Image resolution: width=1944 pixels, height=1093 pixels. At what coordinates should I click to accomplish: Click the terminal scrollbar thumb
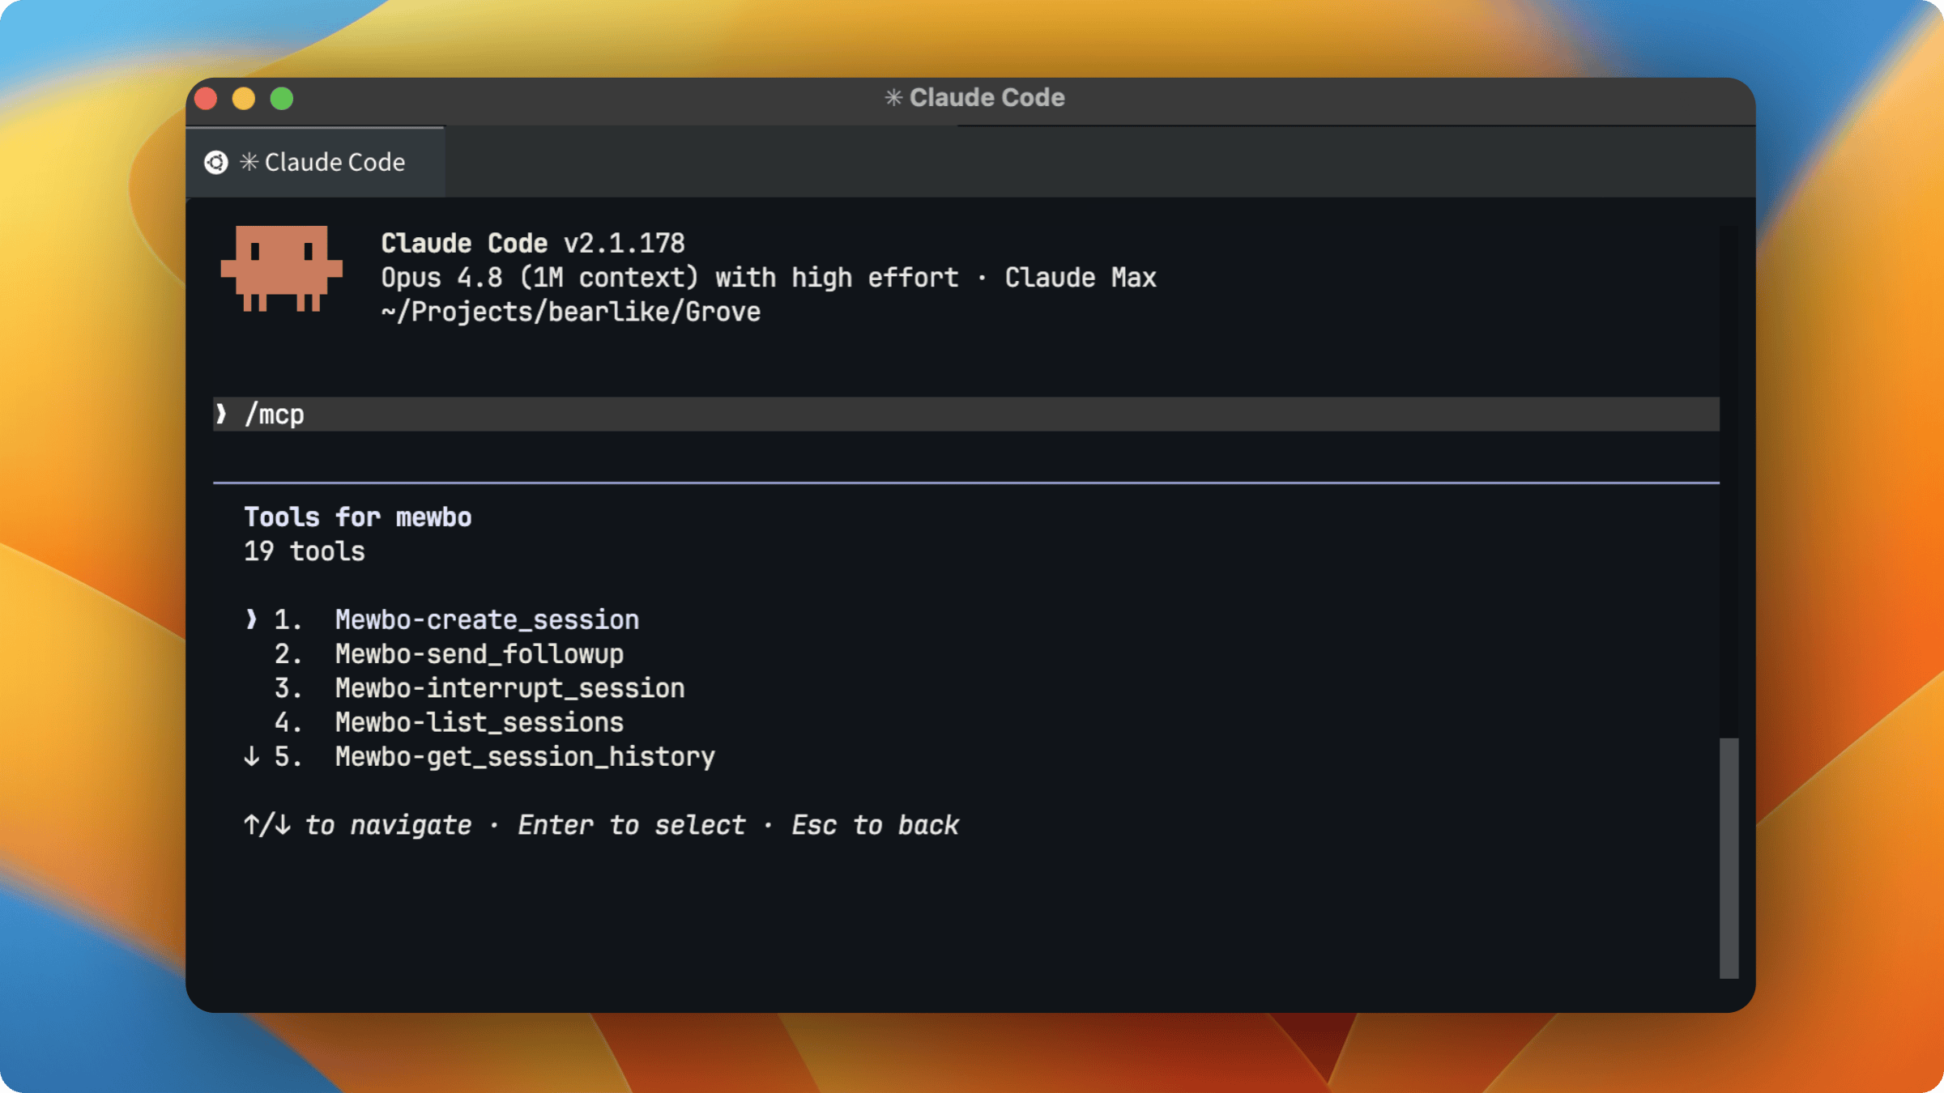click(1729, 858)
